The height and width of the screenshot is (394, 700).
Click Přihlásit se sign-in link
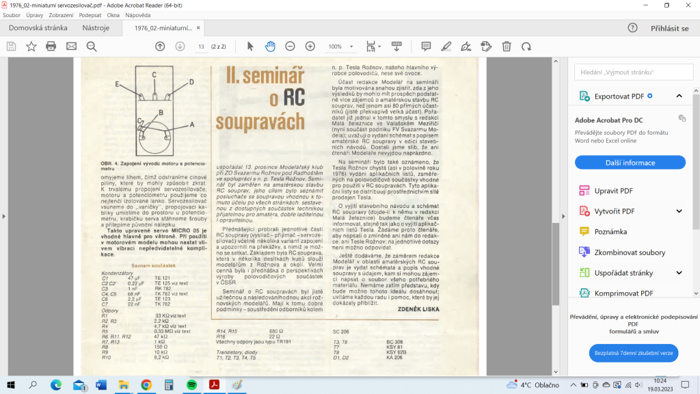pyautogui.click(x=669, y=28)
